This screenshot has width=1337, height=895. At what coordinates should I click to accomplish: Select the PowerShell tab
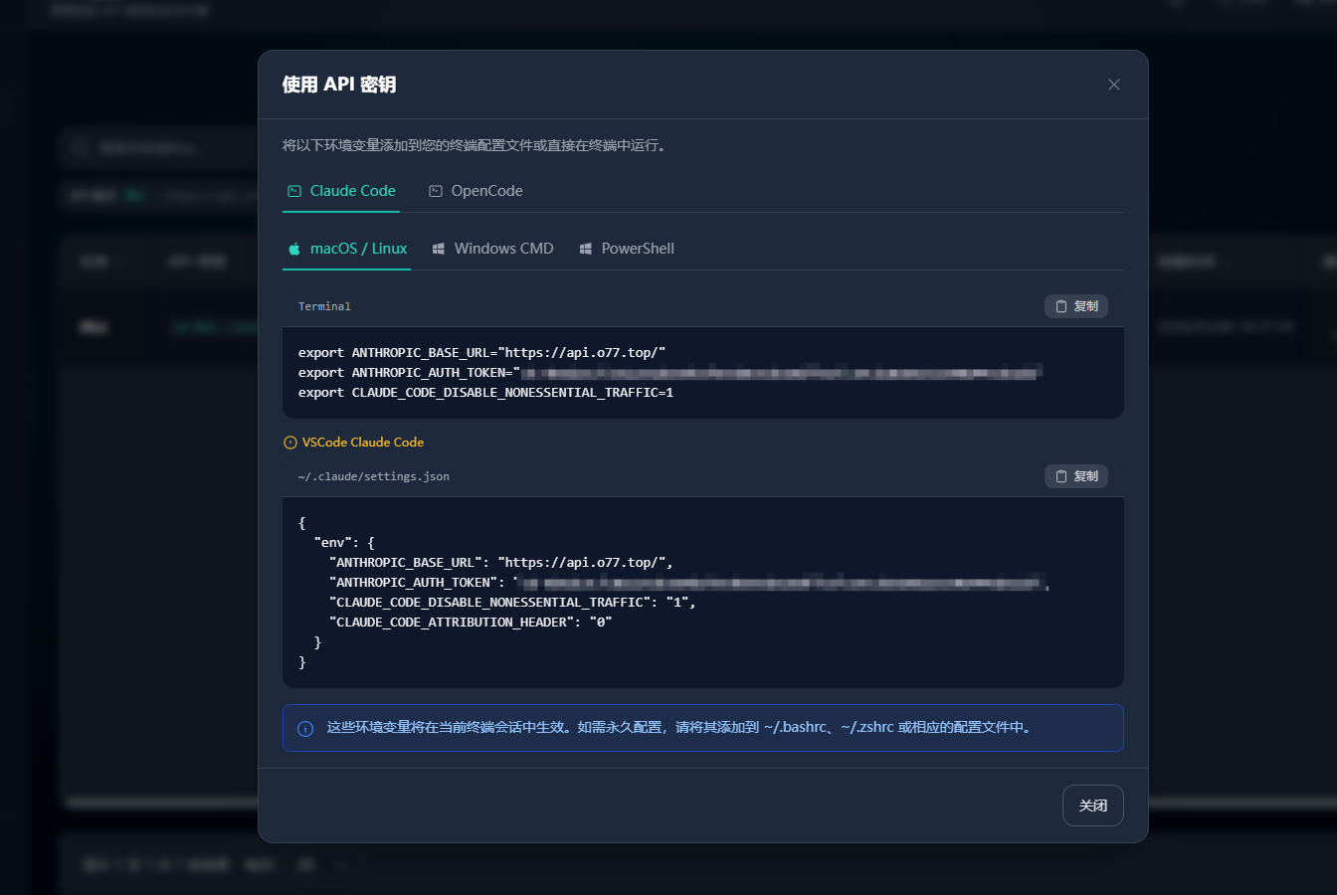pyautogui.click(x=627, y=249)
